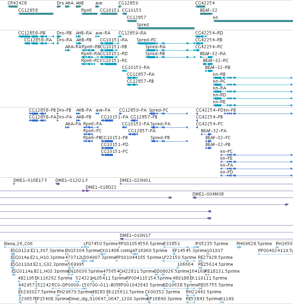Click the AttB-RA transcript label
The image size is (293, 304).
coord(84,33)
